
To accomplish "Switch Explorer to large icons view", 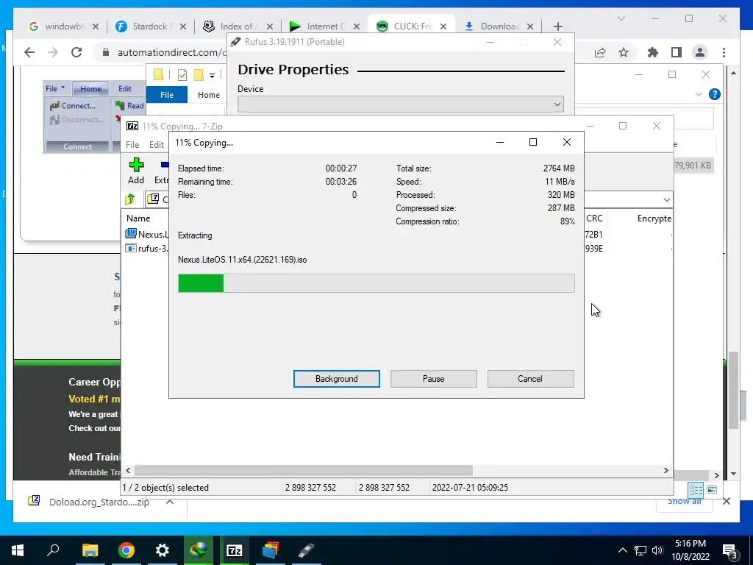I will pyautogui.click(x=712, y=489).
